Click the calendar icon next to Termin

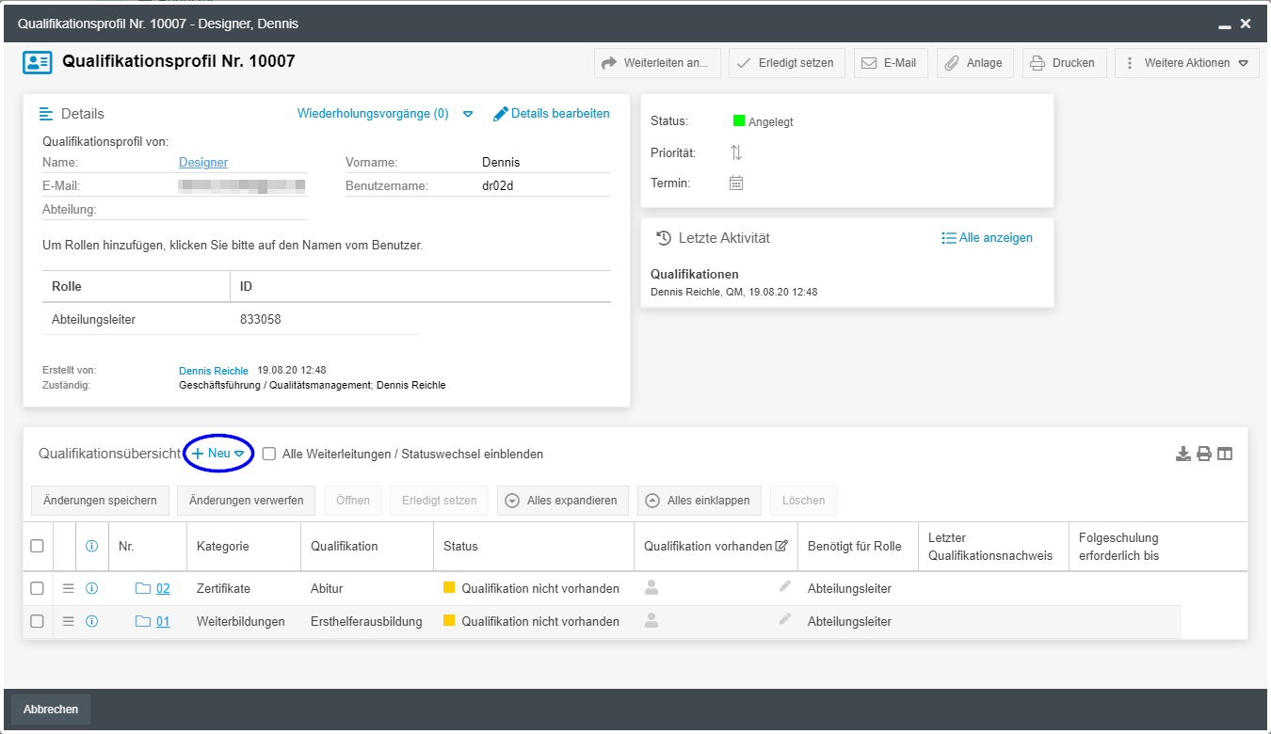click(736, 183)
